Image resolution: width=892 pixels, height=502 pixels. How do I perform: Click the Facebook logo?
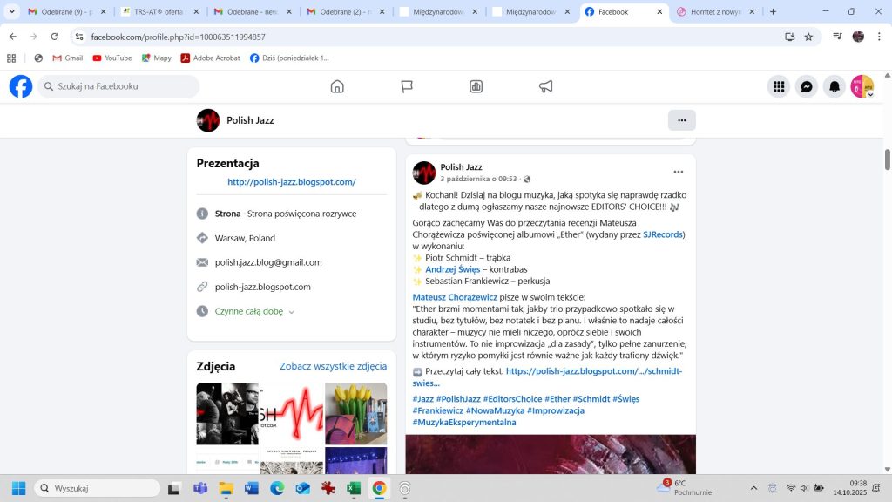pyautogui.click(x=21, y=86)
